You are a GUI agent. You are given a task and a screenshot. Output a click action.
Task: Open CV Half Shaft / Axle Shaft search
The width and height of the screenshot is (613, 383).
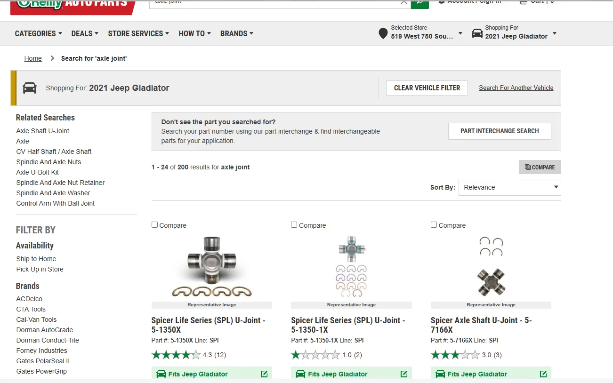tap(54, 152)
